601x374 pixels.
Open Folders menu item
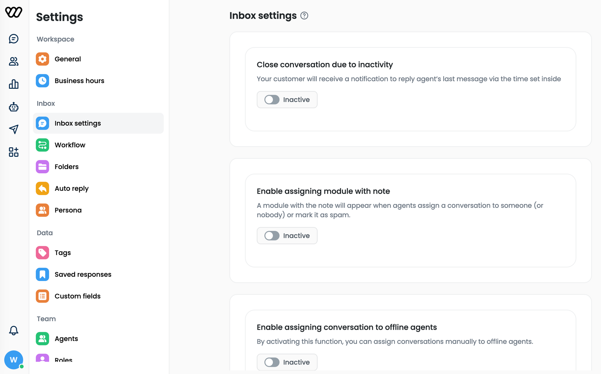coord(98,167)
